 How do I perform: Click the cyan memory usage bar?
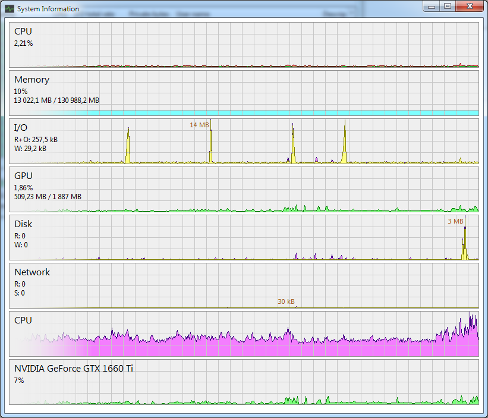pyautogui.click(x=244, y=112)
